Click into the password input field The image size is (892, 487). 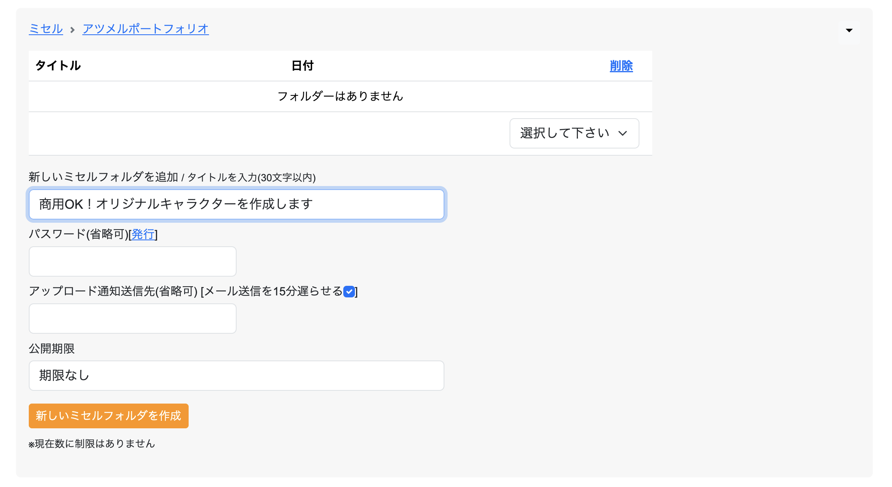[x=133, y=261]
